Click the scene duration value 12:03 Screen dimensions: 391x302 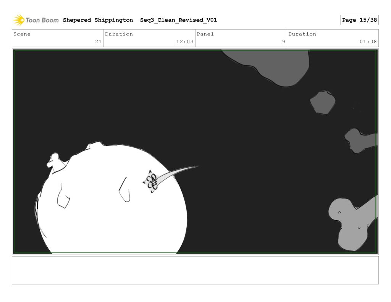185,42
